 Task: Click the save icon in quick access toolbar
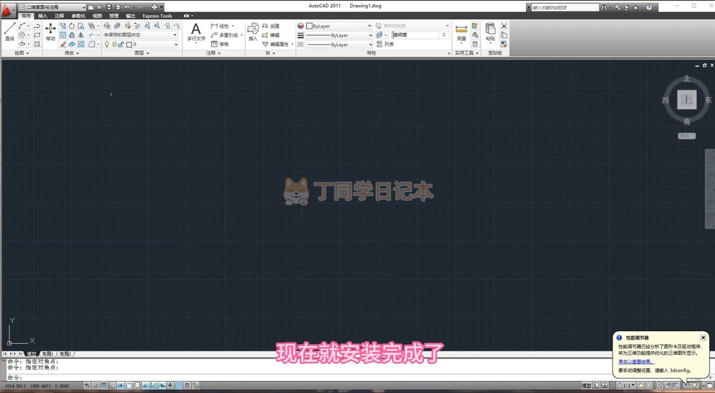108,7
